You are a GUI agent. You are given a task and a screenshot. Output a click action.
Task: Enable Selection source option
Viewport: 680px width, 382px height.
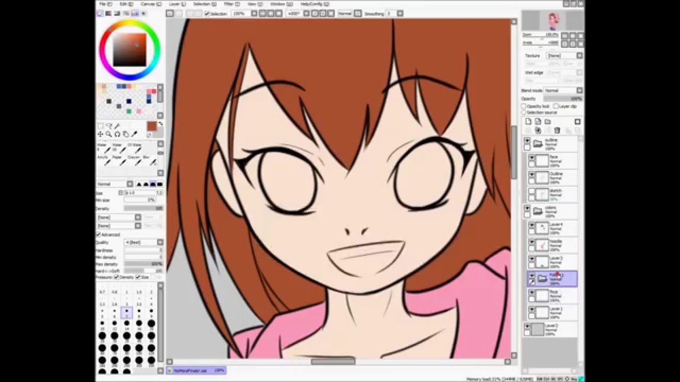tap(523, 112)
